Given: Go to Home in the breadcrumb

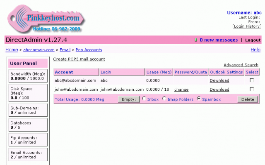Looking at the screenshot, I should coord(12,49).
